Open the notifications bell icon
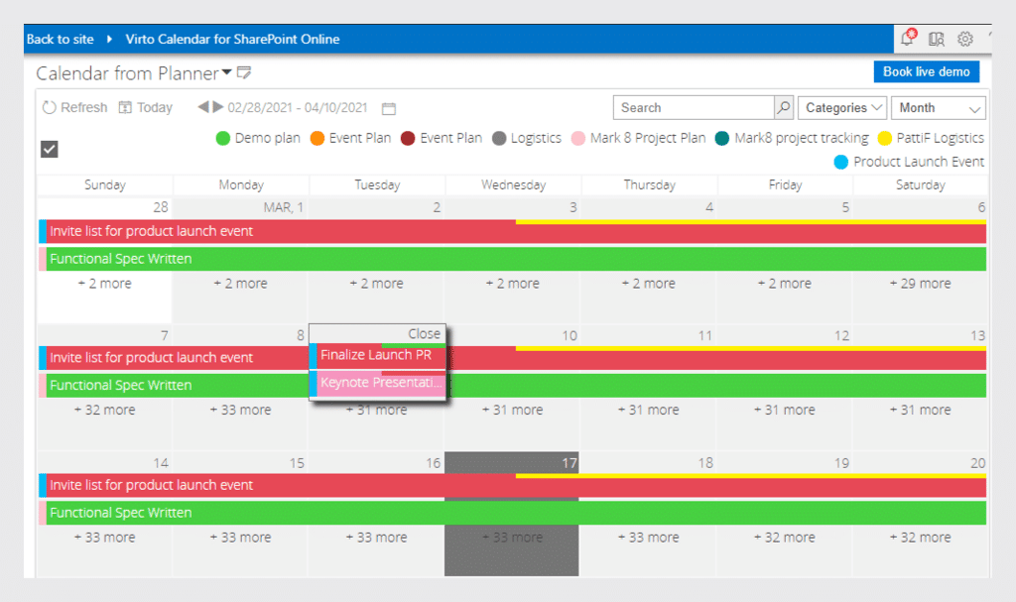1016x602 pixels. pyautogui.click(x=907, y=39)
